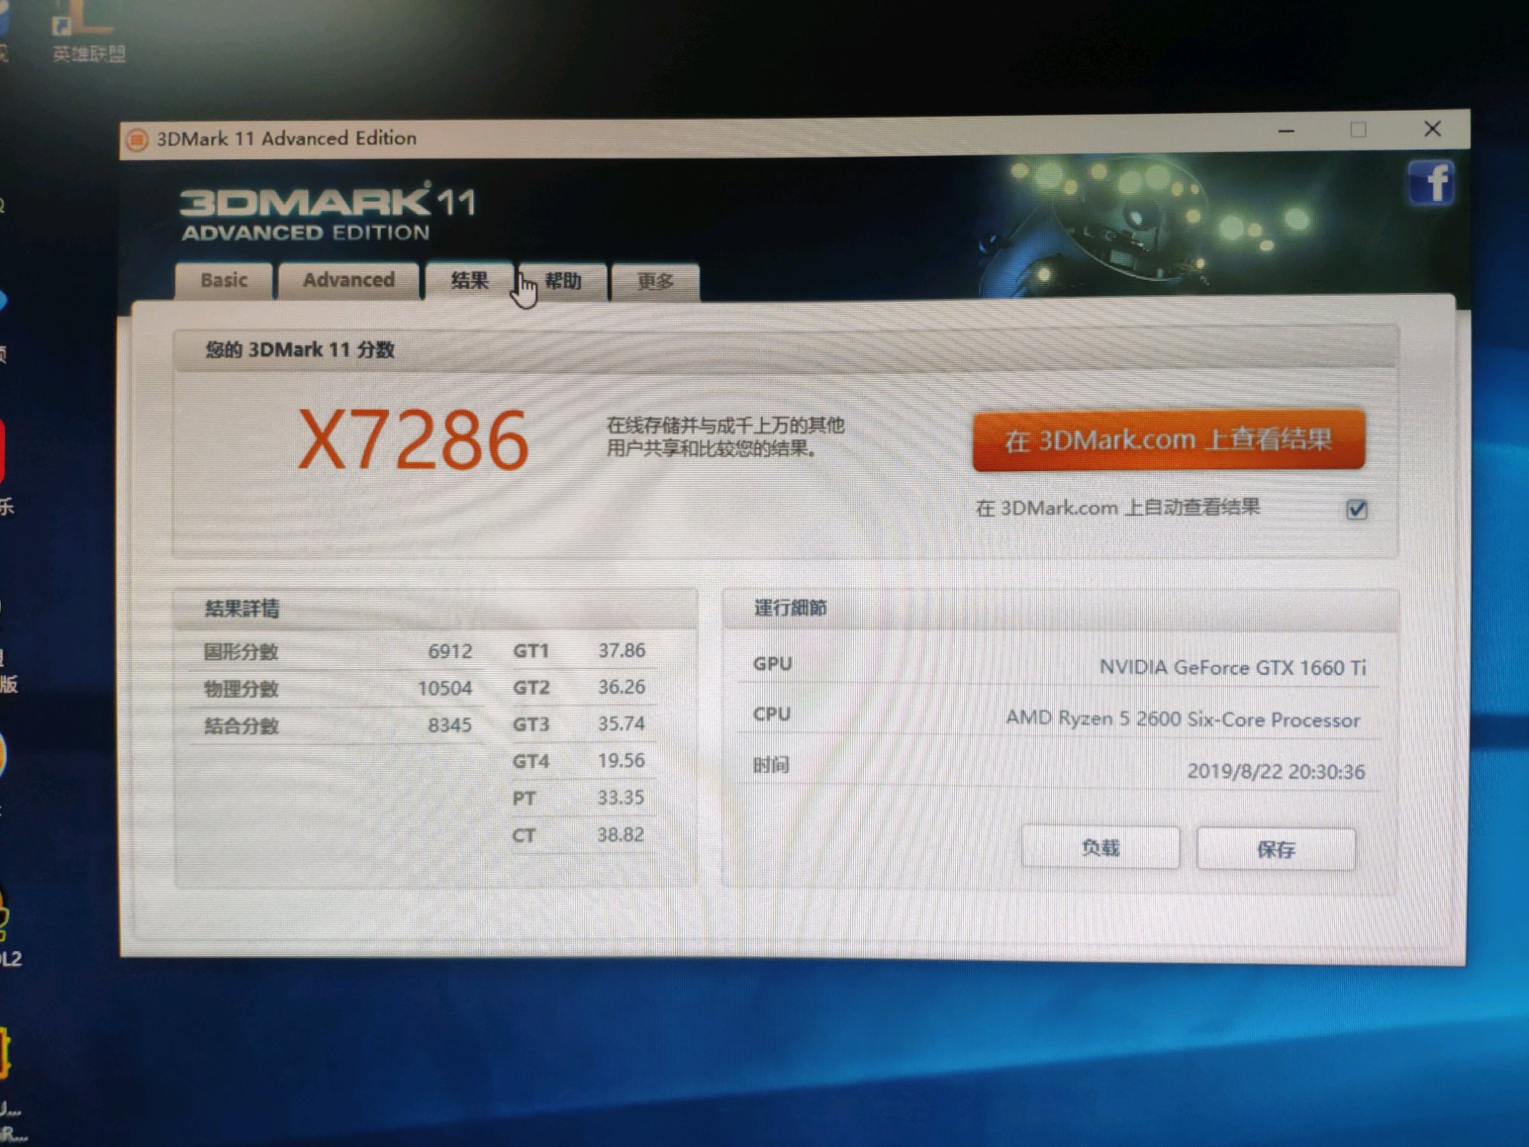Click the 3DMark icon in title bar

tap(137, 140)
